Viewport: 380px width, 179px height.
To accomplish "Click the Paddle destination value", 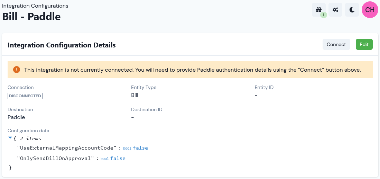I will (x=16, y=117).
